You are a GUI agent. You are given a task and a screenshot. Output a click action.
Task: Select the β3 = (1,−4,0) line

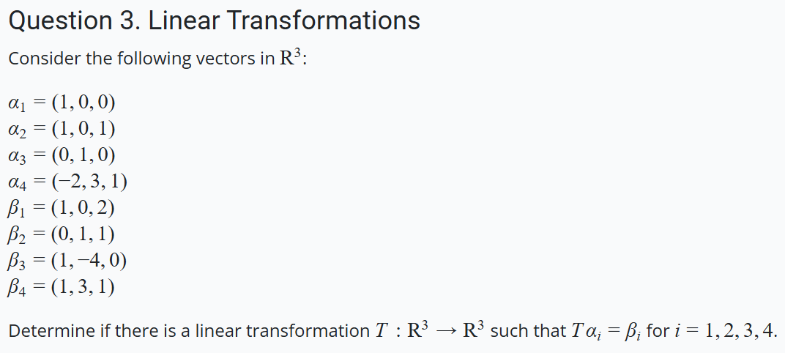click(67, 261)
